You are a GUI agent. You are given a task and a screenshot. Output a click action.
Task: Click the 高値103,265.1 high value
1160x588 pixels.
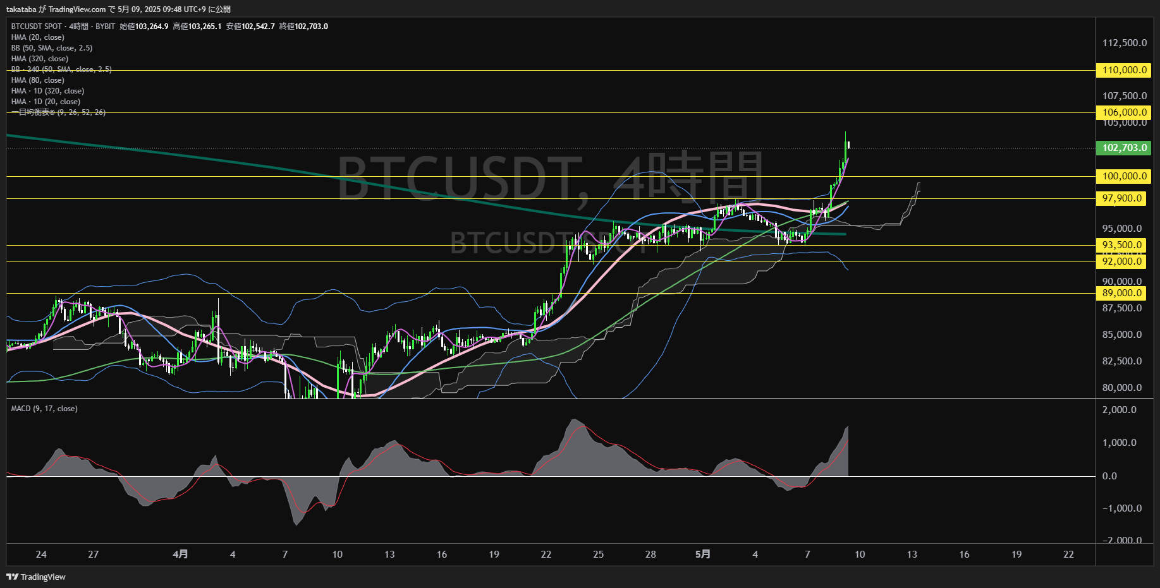pyautogui.click(x=197, y=27)
